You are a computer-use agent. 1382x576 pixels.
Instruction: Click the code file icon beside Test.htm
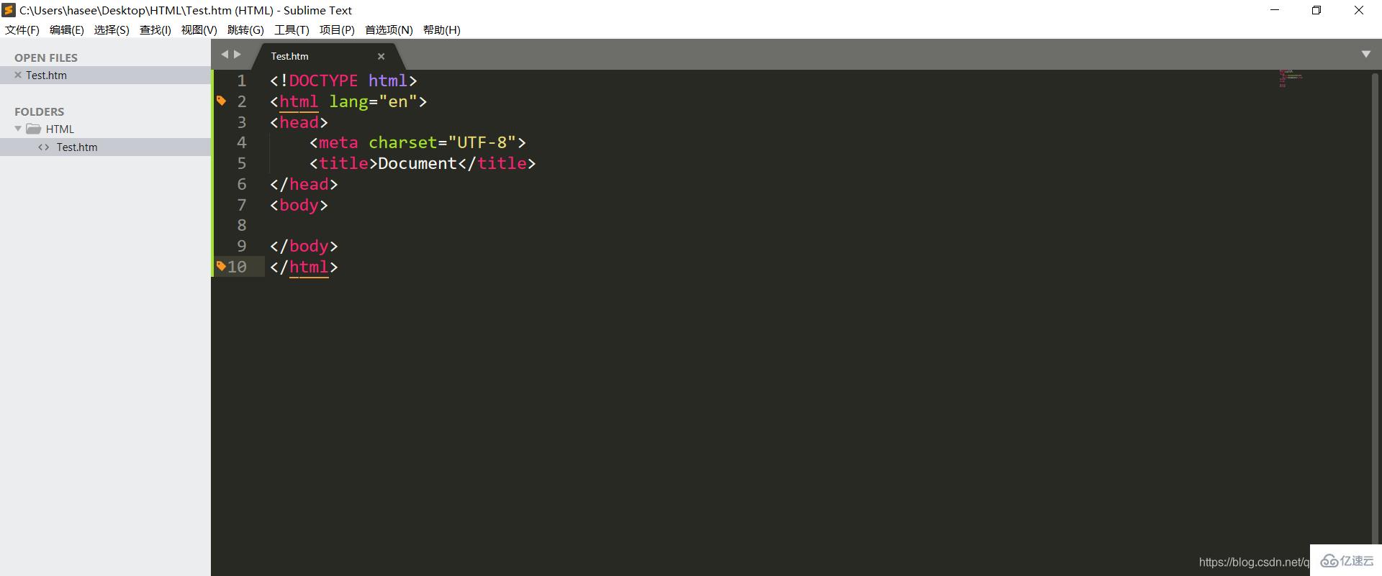44,147
